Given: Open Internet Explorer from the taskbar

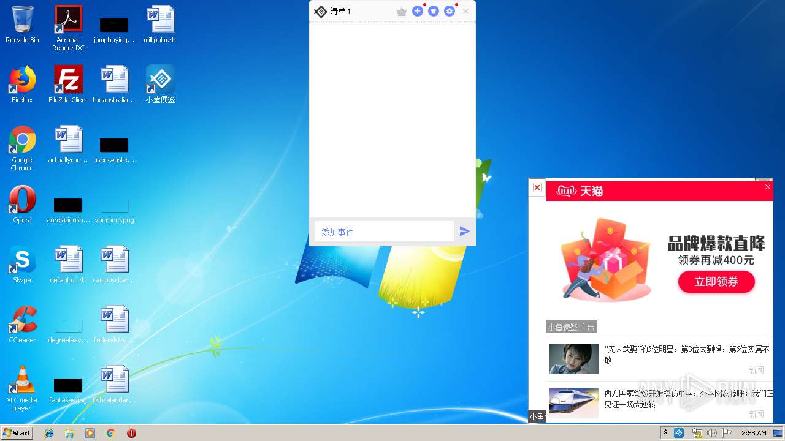Looking at the screenshot, I should point(49,433).
